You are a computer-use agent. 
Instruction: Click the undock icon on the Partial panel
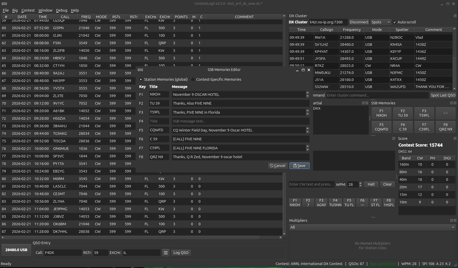(x=363, y=103)
